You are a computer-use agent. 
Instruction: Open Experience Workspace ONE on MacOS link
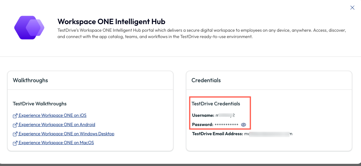56,143
